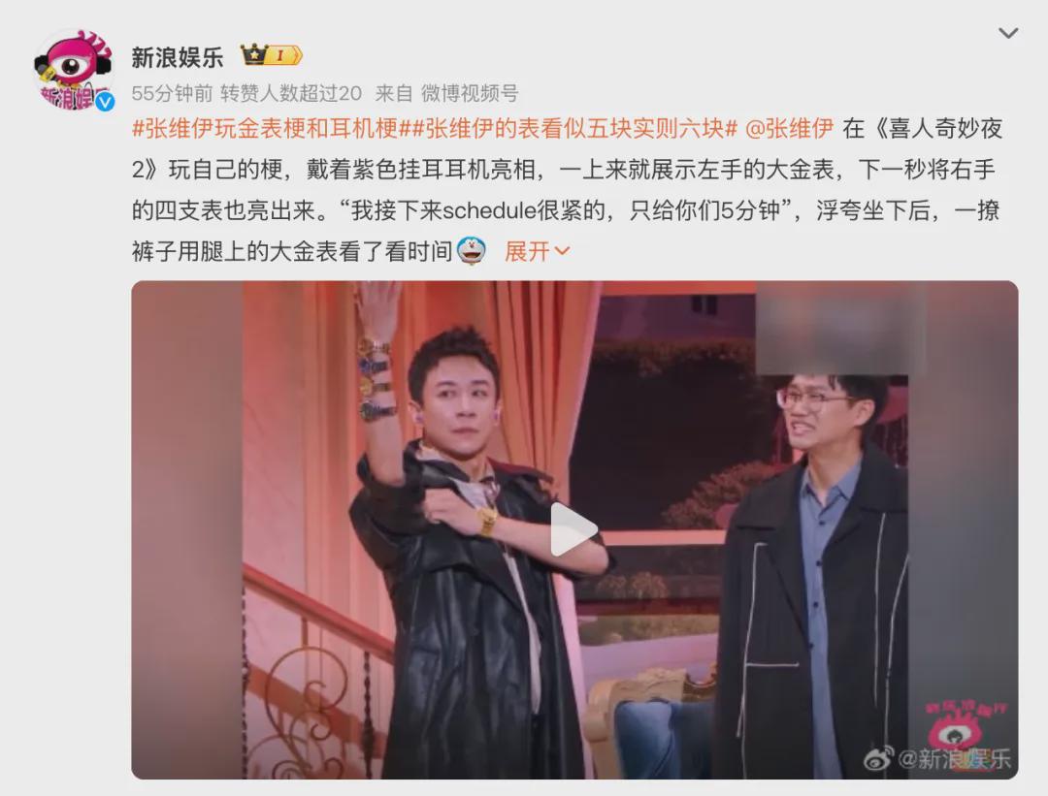The width and height of the screenshot is (1048, 796).
Task: Visit the @张维伊 mentioned profile
Action: click(789, 128)
